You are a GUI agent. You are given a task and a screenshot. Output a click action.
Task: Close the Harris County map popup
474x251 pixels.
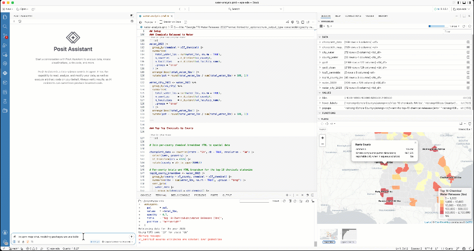(x=415, y=142)
